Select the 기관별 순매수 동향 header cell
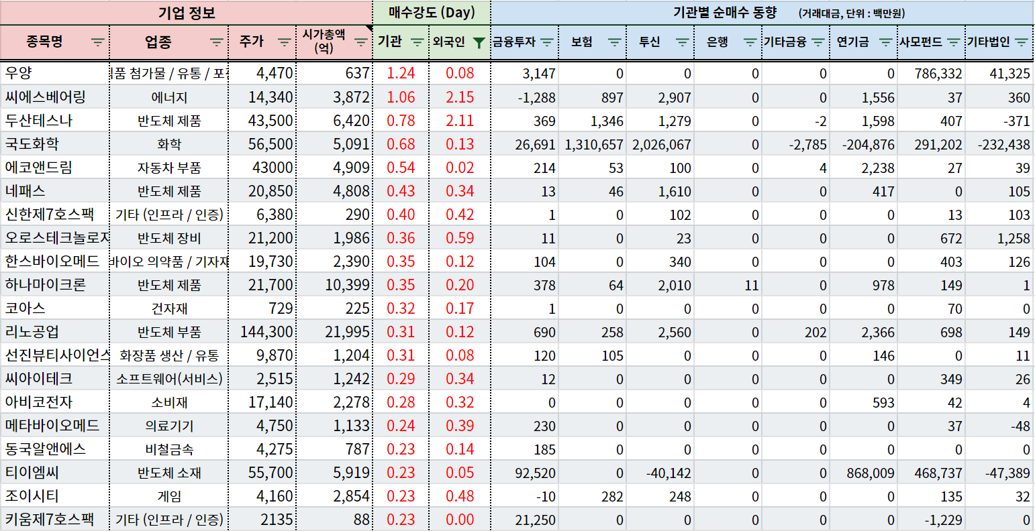 [762, 13]
